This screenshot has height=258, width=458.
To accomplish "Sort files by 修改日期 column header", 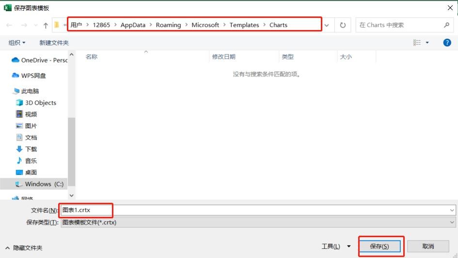I will (224, 57).
